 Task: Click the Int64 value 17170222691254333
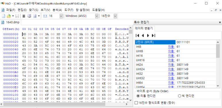click(191, 83)
